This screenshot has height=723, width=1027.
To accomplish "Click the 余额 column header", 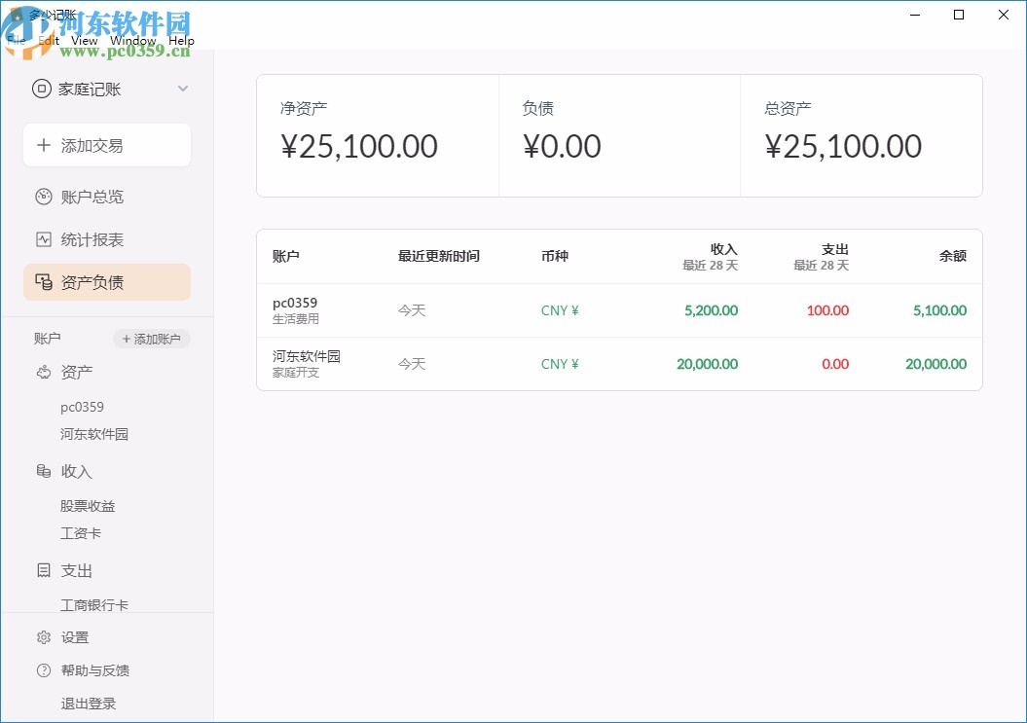I will (952, 256).
